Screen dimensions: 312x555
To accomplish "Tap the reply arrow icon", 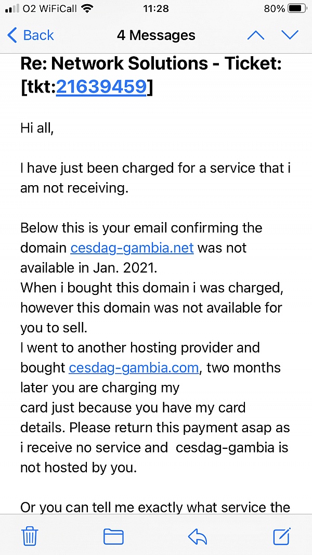I will click(198, 536).
